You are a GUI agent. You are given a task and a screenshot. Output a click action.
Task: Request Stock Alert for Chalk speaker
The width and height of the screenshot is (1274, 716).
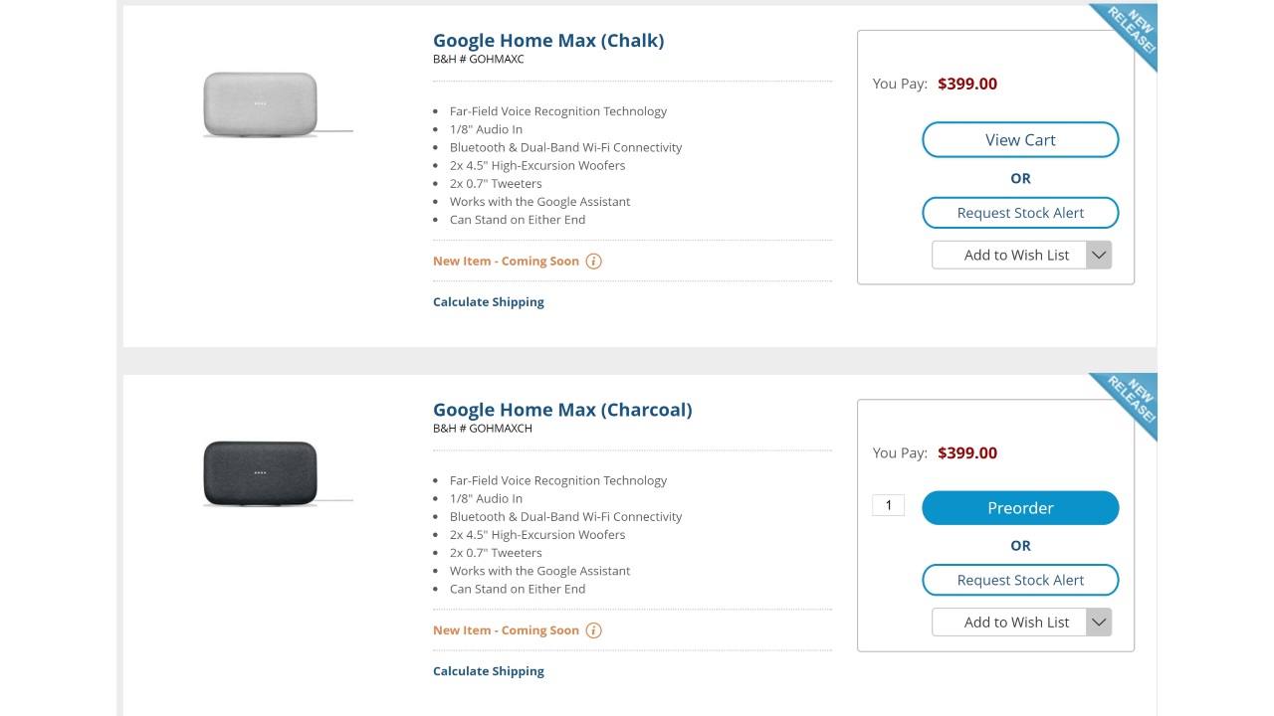(1020, 213)
